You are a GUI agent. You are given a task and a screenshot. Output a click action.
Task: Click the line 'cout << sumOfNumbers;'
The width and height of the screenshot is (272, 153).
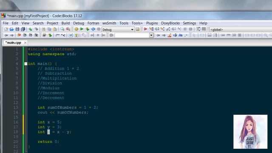(63, 112)
